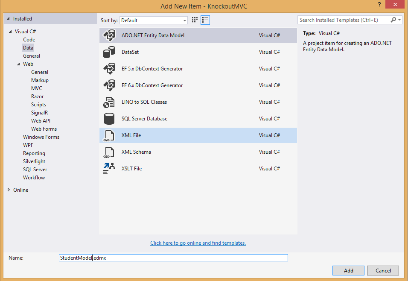Select the XML Schema file icon
This screenshot has width=408, height=281.
pos(109,152)
